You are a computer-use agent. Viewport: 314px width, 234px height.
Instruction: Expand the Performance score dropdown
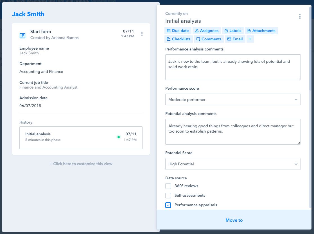click(233, 99)
